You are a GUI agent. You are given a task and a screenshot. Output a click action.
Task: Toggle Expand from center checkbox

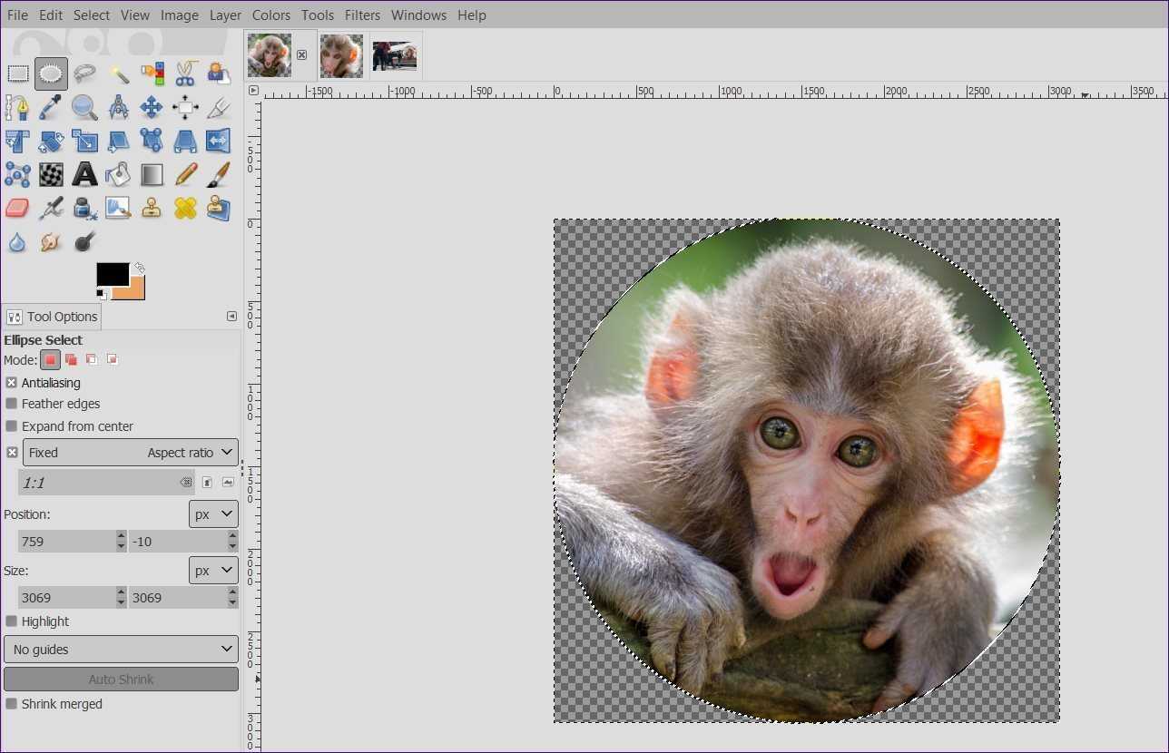tap(12, 426)
